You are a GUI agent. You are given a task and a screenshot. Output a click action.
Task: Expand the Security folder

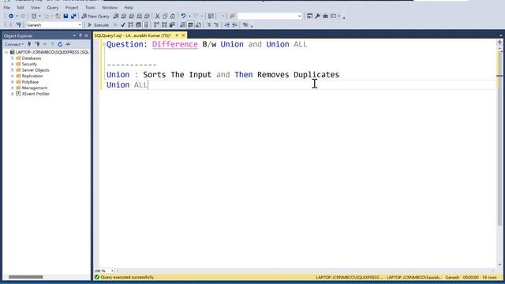[x=13, y=64]
